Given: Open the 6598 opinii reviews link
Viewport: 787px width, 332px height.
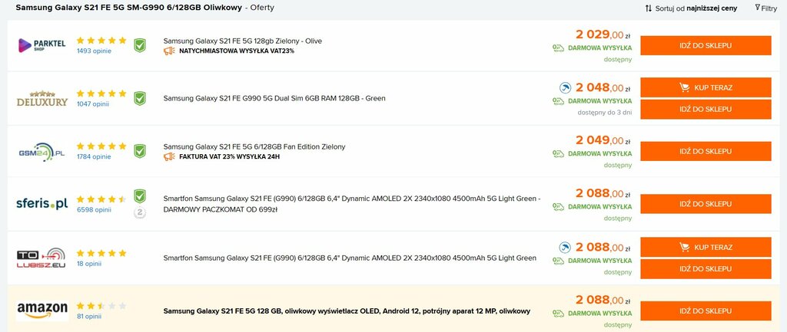Looking at the screenshot, I should 94,210.
